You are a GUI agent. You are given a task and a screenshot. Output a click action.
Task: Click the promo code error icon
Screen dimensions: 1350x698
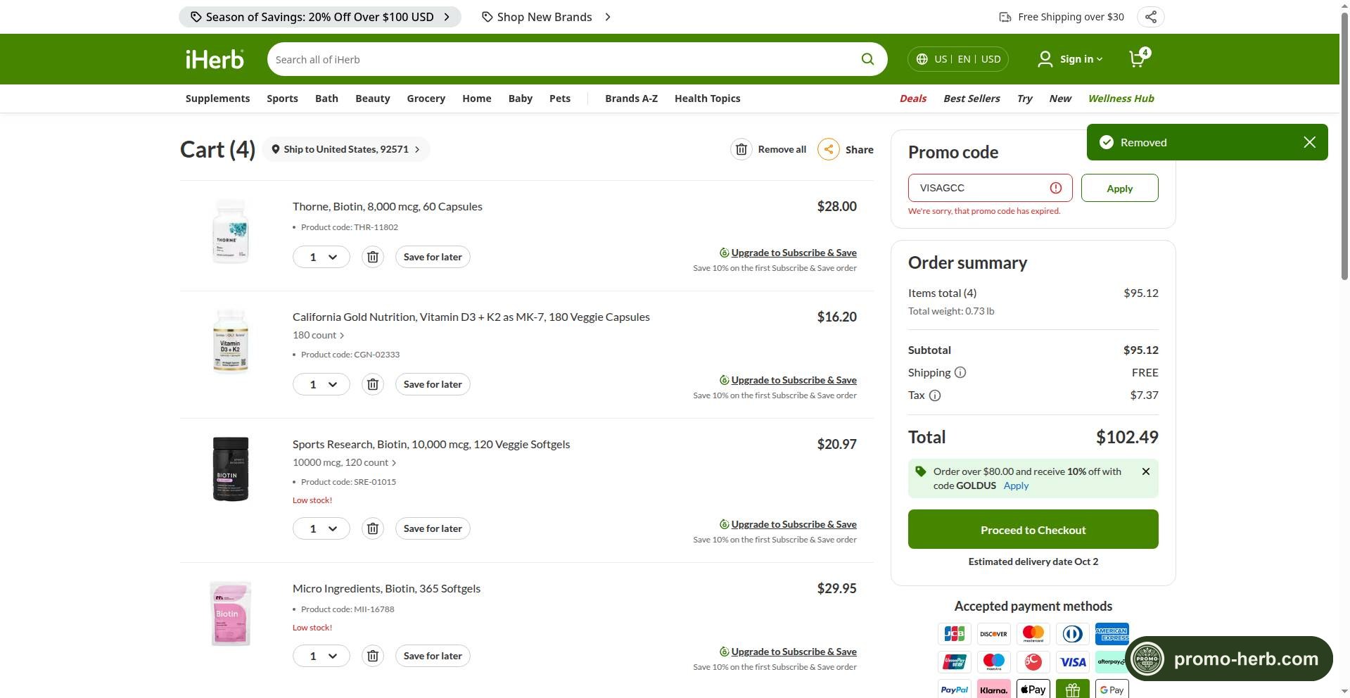click(x=1056, y=188)
